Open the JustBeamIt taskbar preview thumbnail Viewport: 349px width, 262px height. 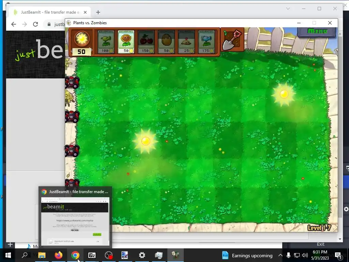point(75,221)
